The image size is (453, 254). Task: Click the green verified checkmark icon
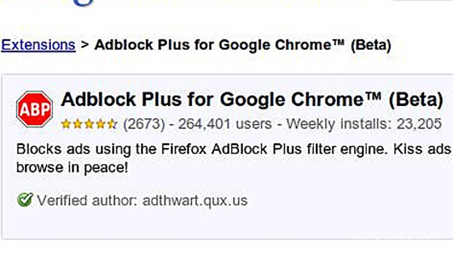point(25,200)
